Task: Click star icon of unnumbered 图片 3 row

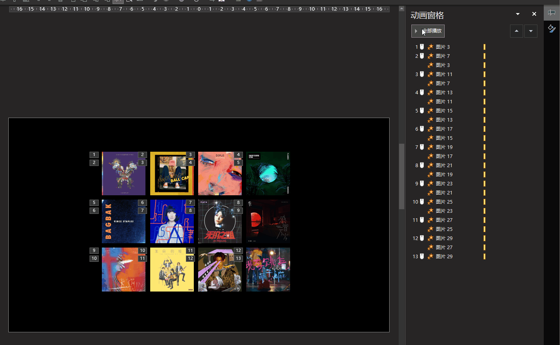Action: click(430, 65)
